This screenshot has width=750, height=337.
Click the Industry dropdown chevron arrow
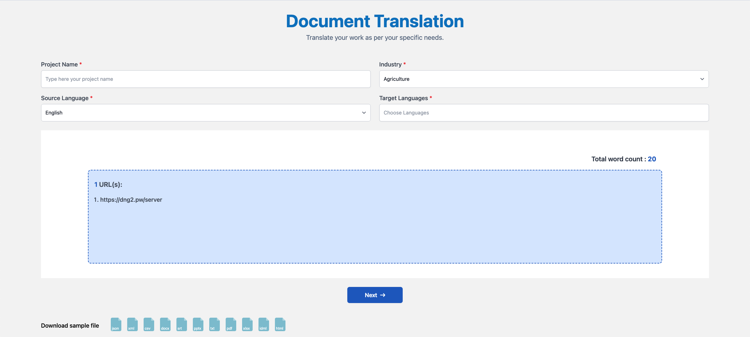pos(702,79)
